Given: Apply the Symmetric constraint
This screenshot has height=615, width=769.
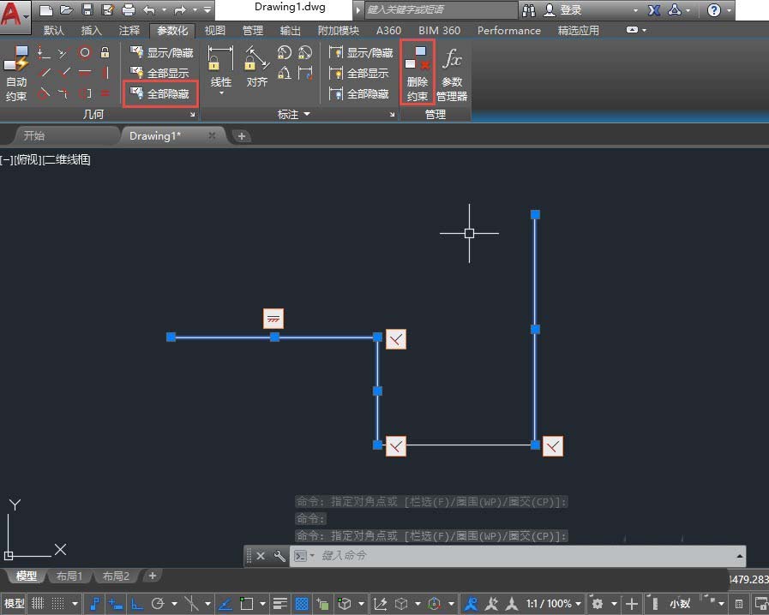Looking at the screenshot, I should (84, 93).
